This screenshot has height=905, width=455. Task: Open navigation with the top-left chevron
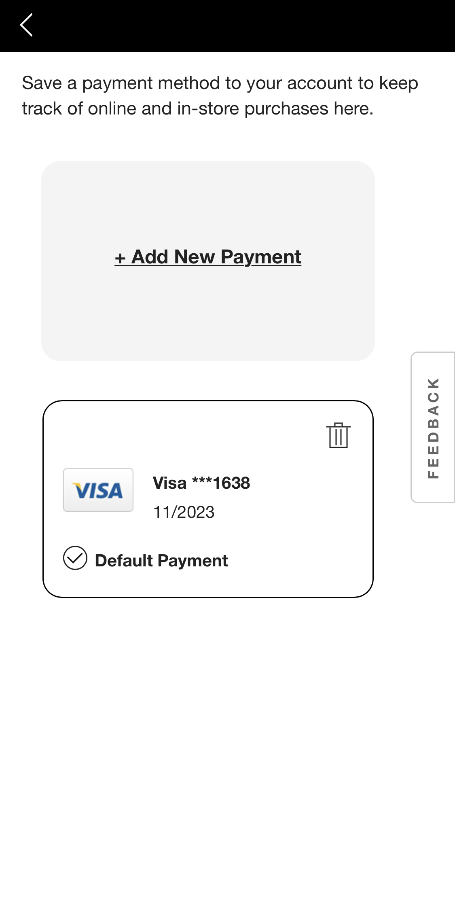27,25
